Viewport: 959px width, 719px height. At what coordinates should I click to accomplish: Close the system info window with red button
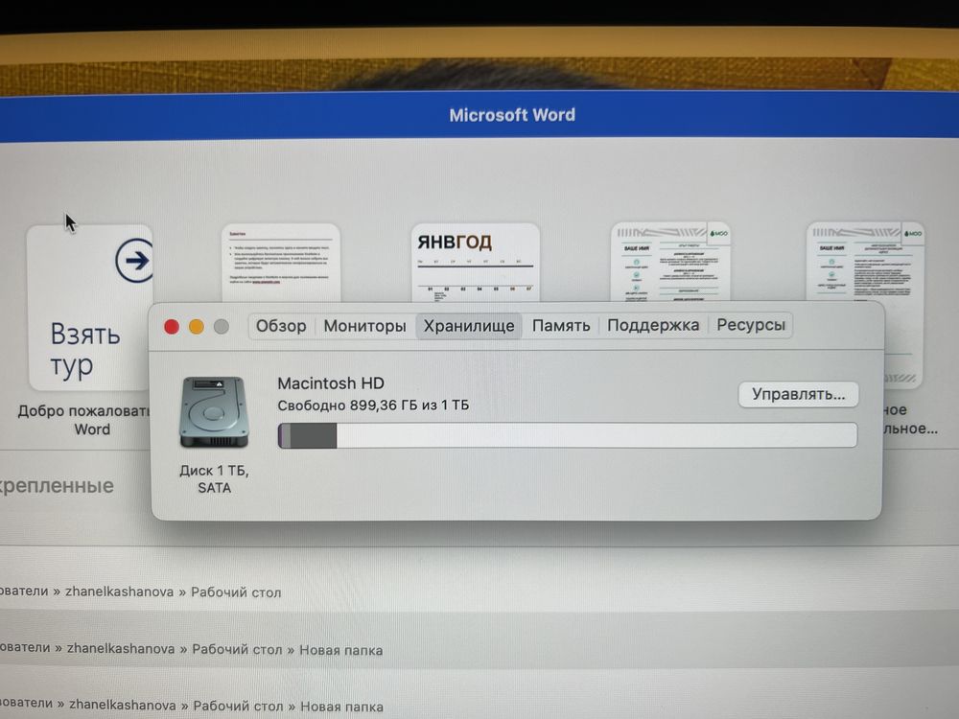(x=172, y=327)
